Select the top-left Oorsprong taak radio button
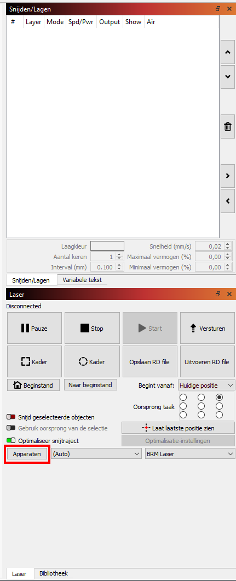 pos(183,397)
